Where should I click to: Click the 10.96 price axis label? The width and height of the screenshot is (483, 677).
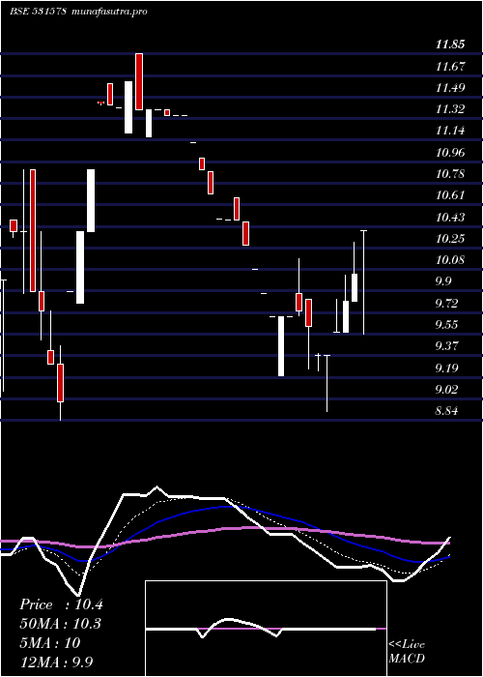point(450,153)
